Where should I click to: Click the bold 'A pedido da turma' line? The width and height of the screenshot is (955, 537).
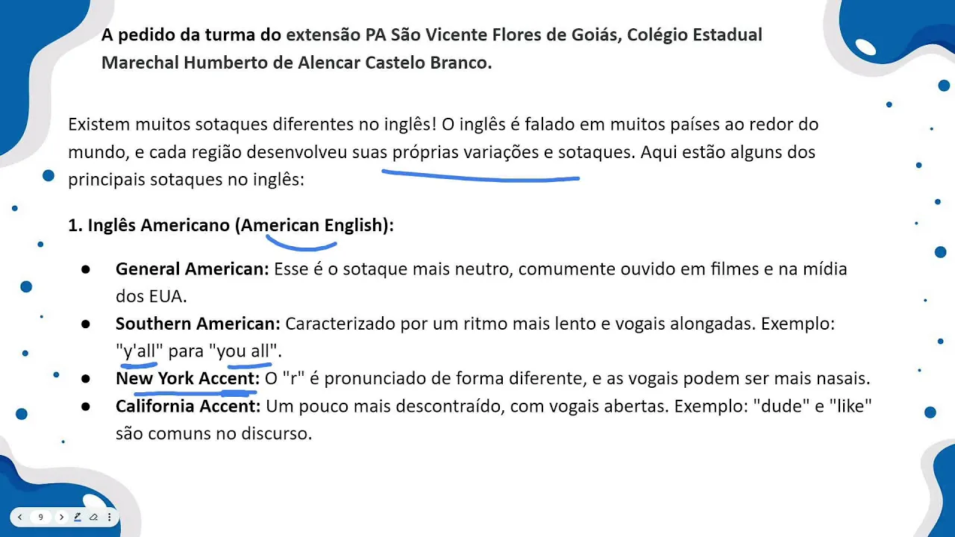[191, 35]
